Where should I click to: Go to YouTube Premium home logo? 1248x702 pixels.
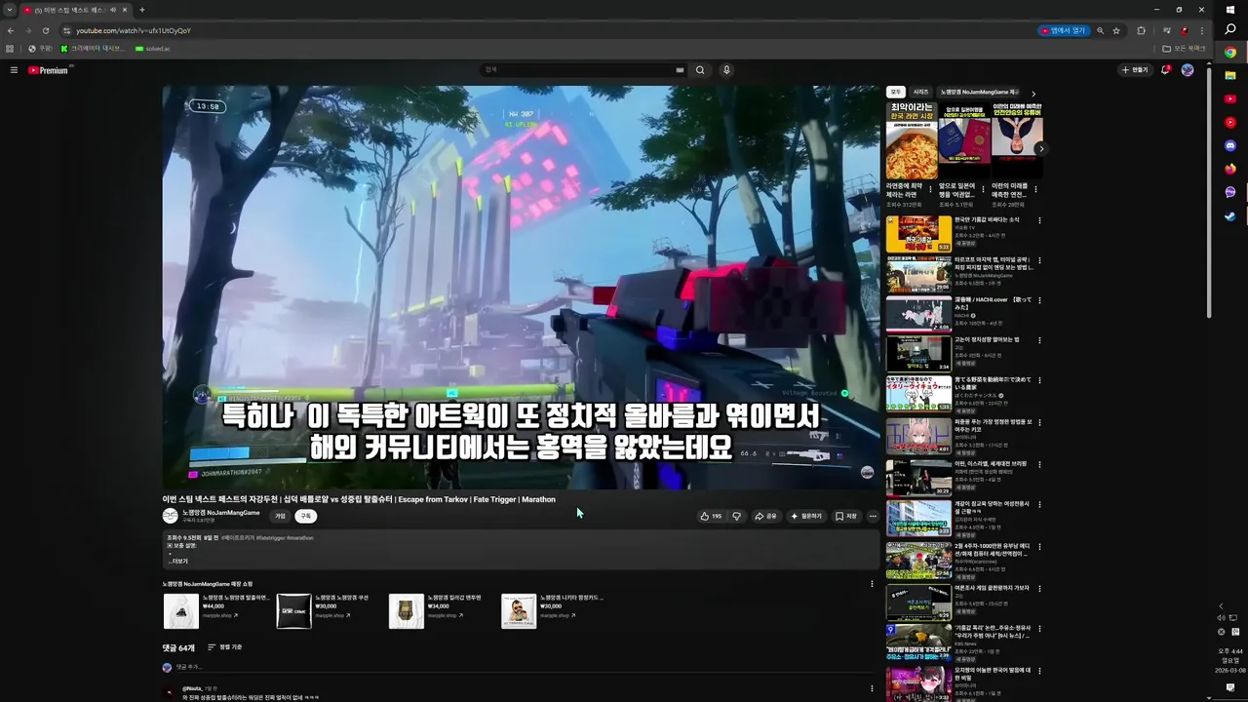pyautogui.click(x=48, y=70)
